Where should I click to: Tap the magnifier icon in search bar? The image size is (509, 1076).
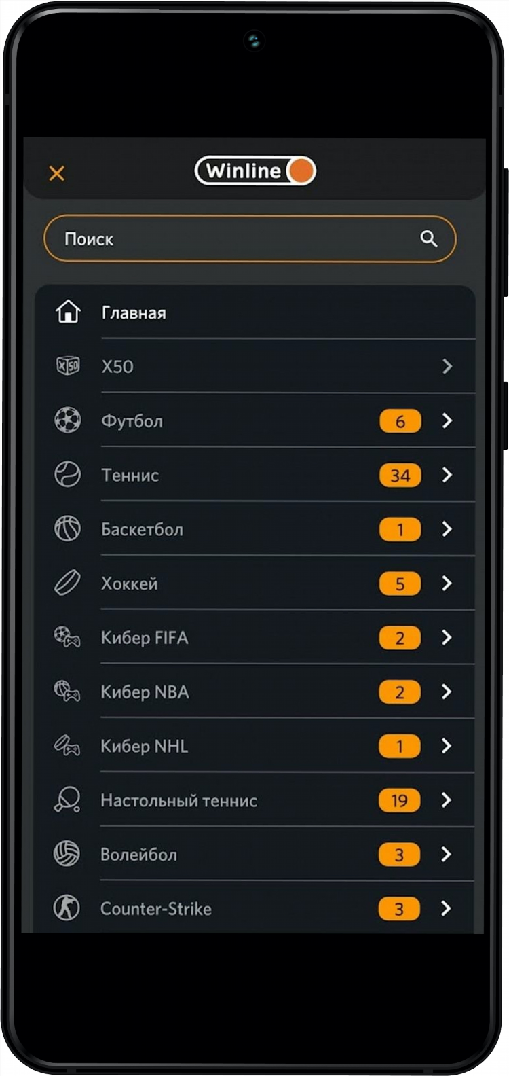point(429,238)
